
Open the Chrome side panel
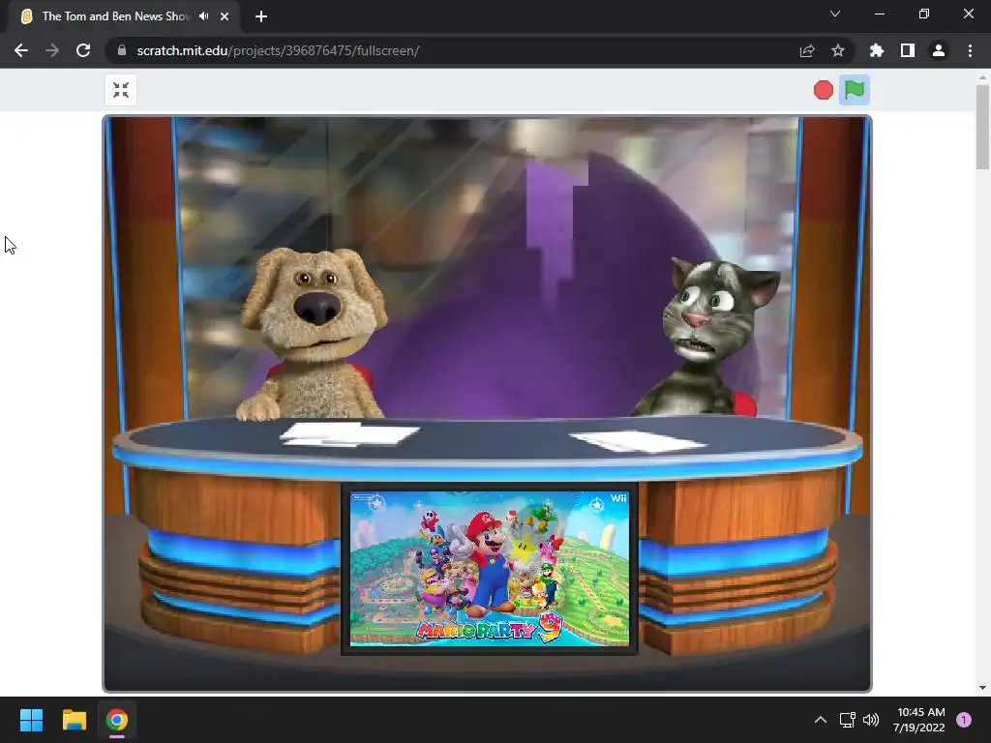click(x=908, y=50)
